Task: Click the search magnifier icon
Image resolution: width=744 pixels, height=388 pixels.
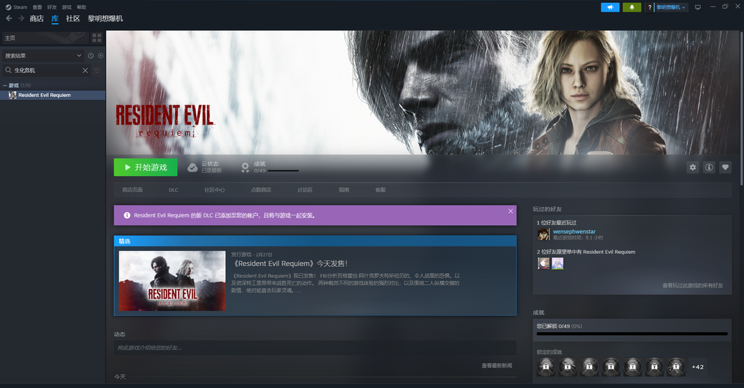Action: coord(8,70)
